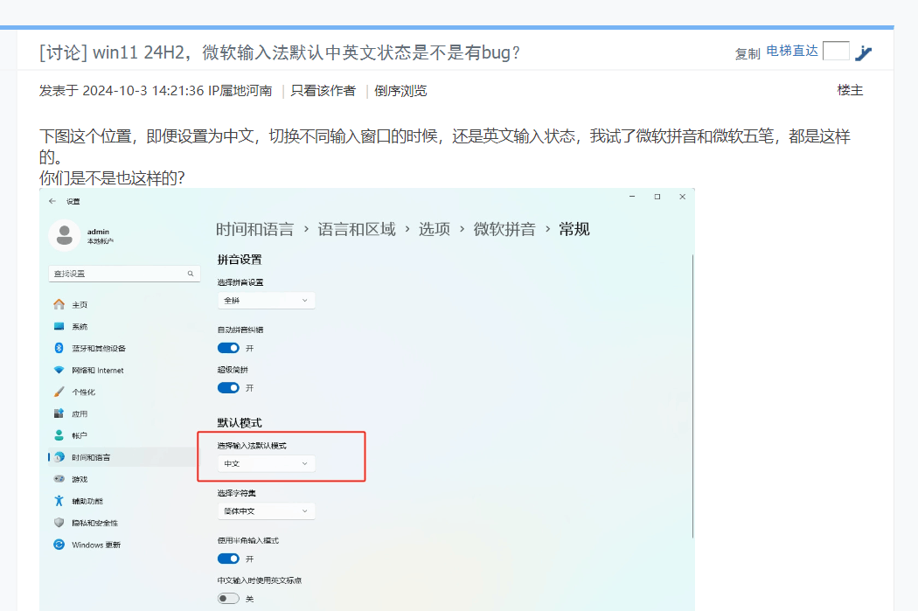Click the forum thread title about win11 24H2
Viewport: 918px width, 611px height.
click(279, 52)
